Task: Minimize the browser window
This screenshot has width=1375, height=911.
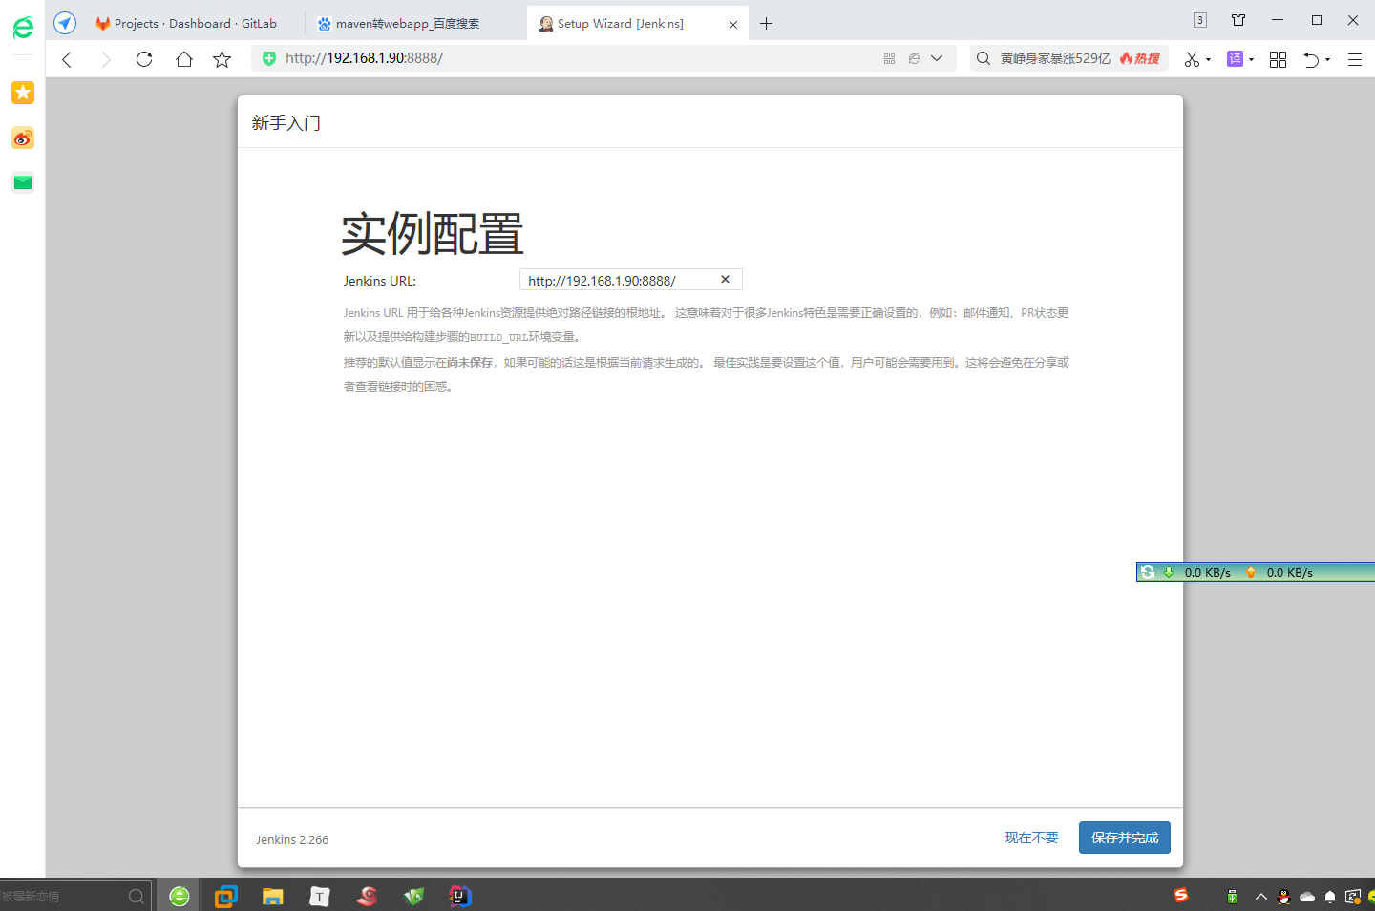Action: click(x=1278, y=20)
